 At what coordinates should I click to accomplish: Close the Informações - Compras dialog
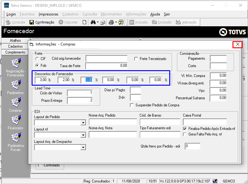coord(237,45)
